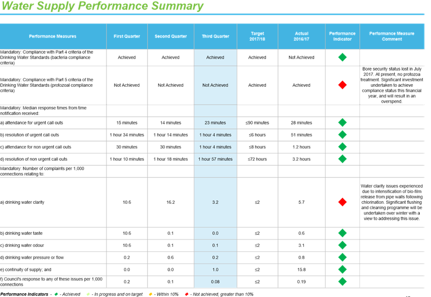This screenshot has height=297, width=431.
Task: Click the '≤8 hours' target cell
Action: pyautogui.click(x=258, y=147)
